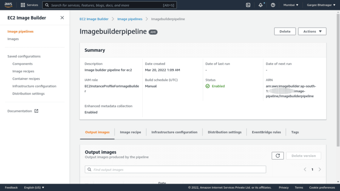The height and width of the screenshot is (191, 340).
Task: Click the Imagebuilderpipeline breadcrumb text
Action: [168, 19]
